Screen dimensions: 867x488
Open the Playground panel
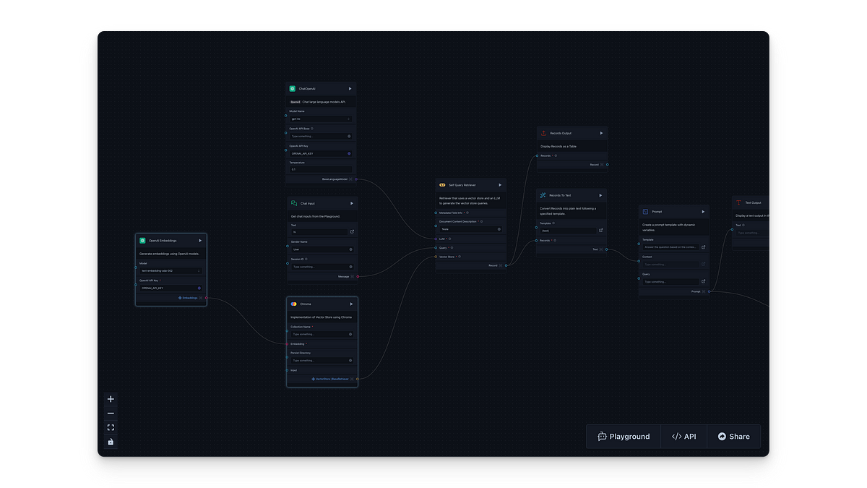click(624, 437)
